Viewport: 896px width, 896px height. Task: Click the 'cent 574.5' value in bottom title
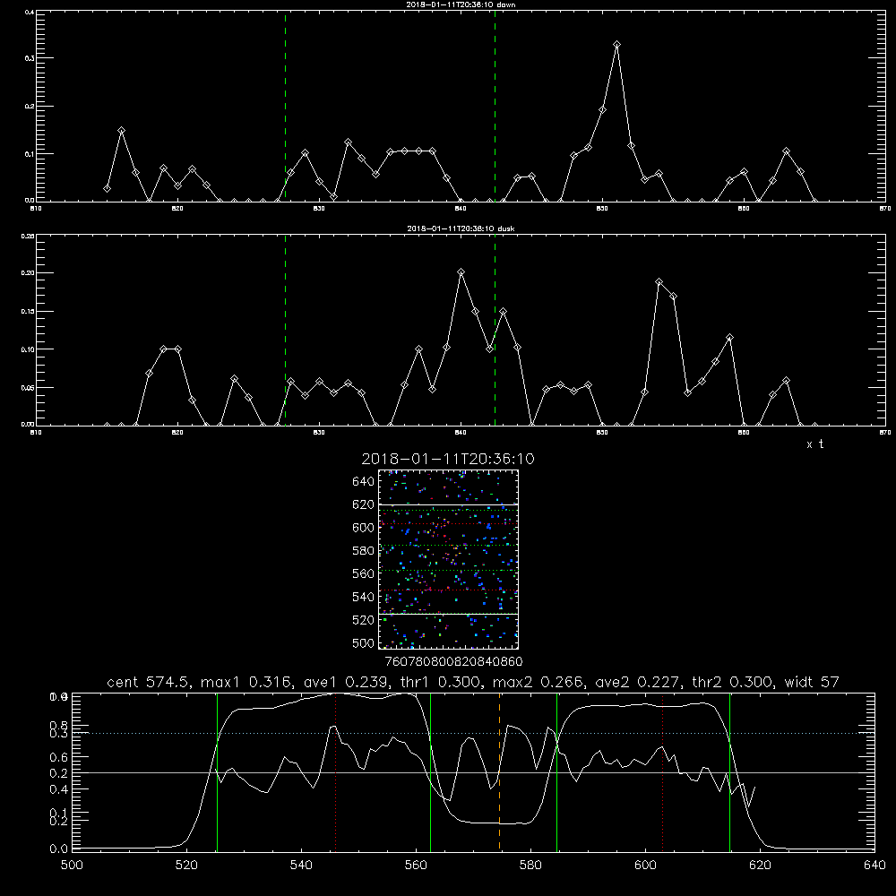click(x=149, y=682)
